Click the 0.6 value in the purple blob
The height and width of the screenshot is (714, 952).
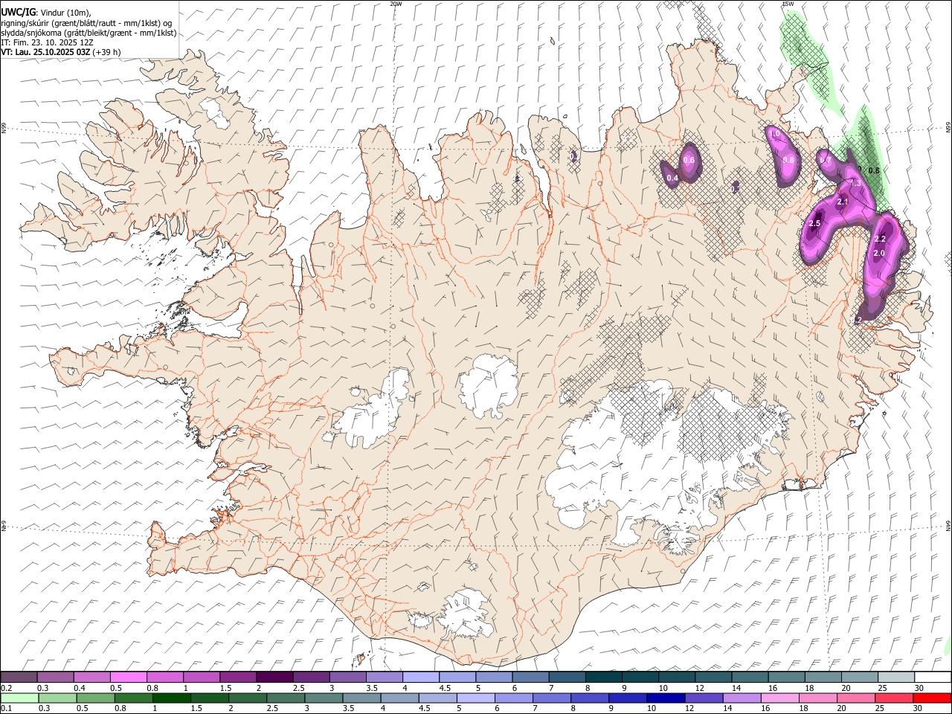click(689, 160)
